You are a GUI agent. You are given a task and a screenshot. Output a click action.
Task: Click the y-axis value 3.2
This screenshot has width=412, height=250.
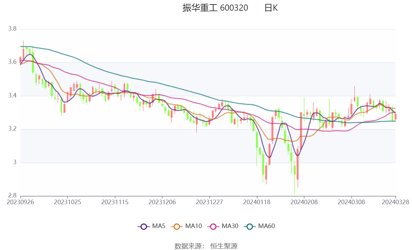point(12,129)
